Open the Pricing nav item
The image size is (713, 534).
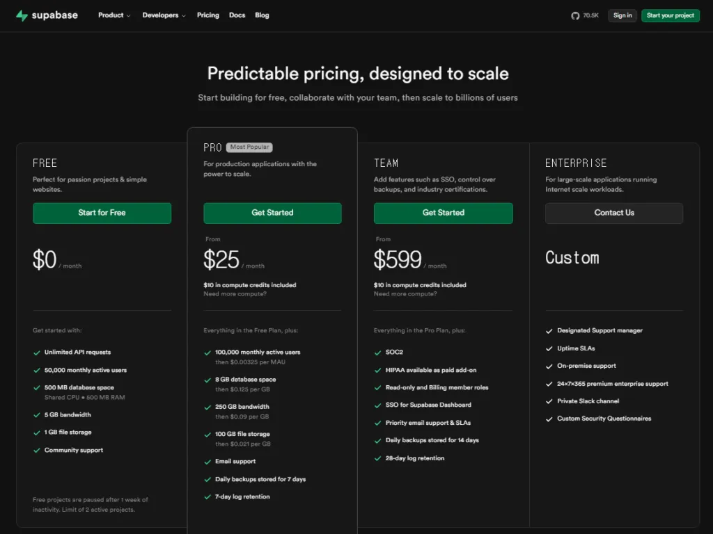coord(207,15)
